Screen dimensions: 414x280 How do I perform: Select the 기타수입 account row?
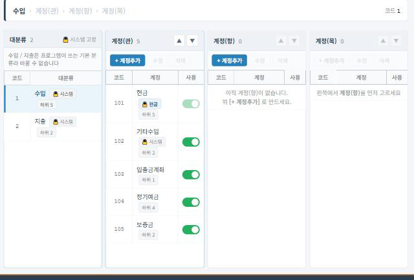155,142
